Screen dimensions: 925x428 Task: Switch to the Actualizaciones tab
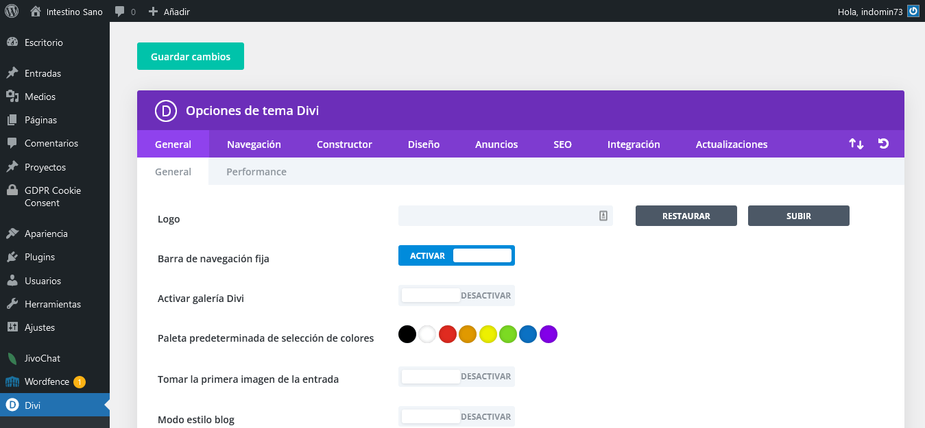(x=732, y=144)
